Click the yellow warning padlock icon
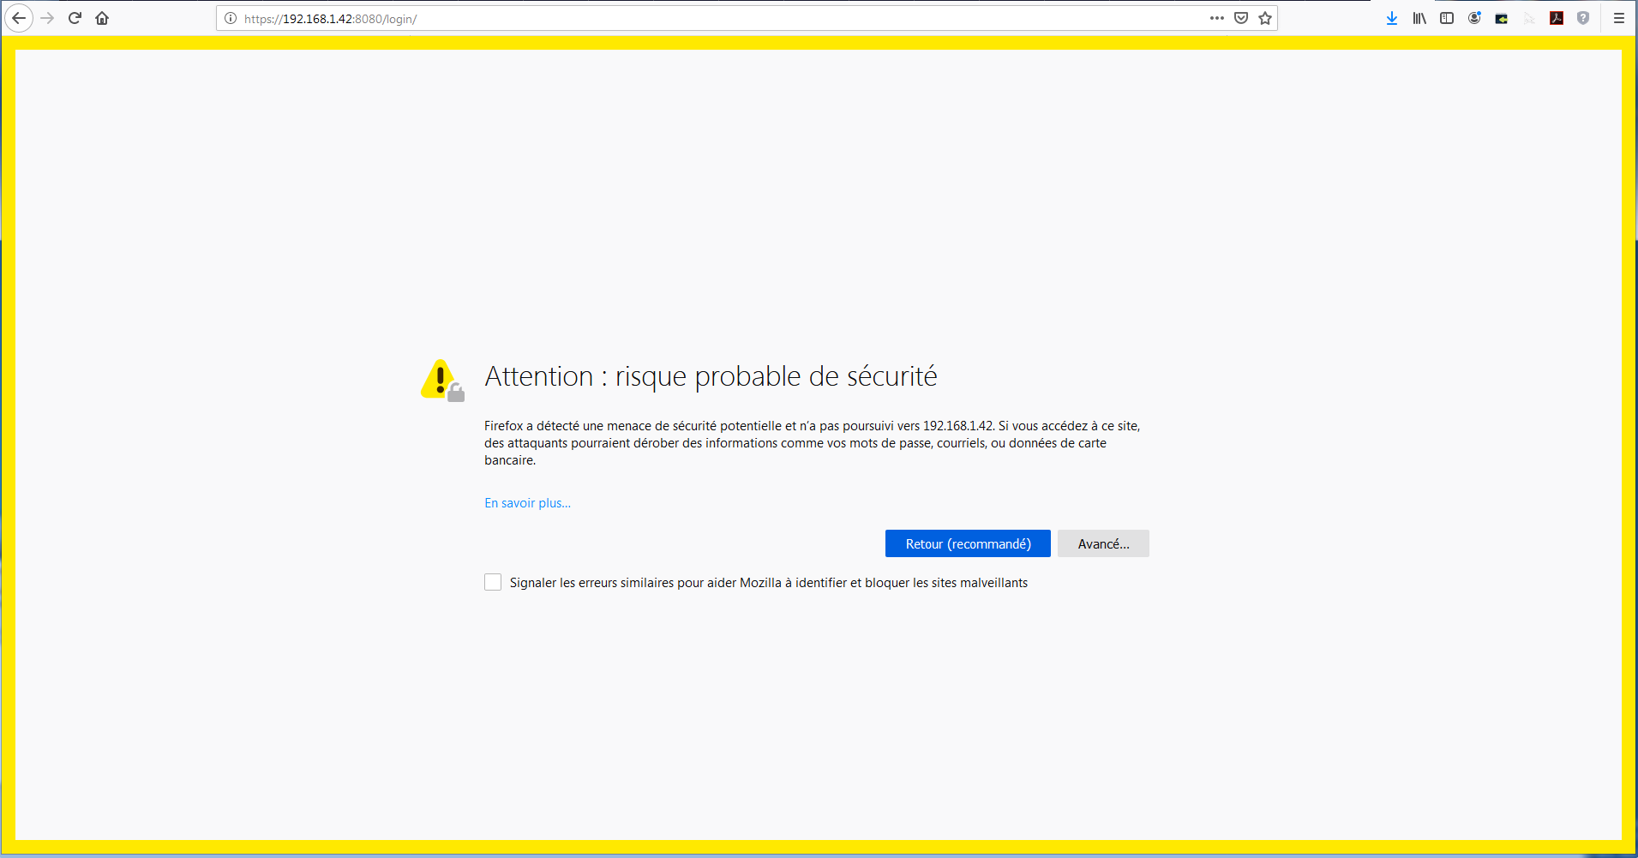 pos(442,380)
